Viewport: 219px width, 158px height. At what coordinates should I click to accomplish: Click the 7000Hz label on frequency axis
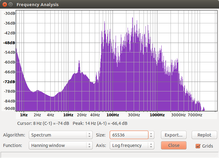point(195,115)
